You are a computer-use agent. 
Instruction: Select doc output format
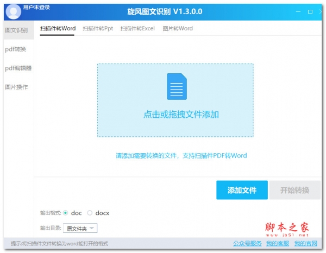tap(66, 213)
